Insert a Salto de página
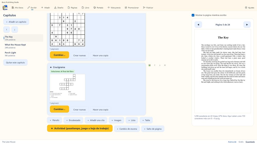 (x=153, y=129)
